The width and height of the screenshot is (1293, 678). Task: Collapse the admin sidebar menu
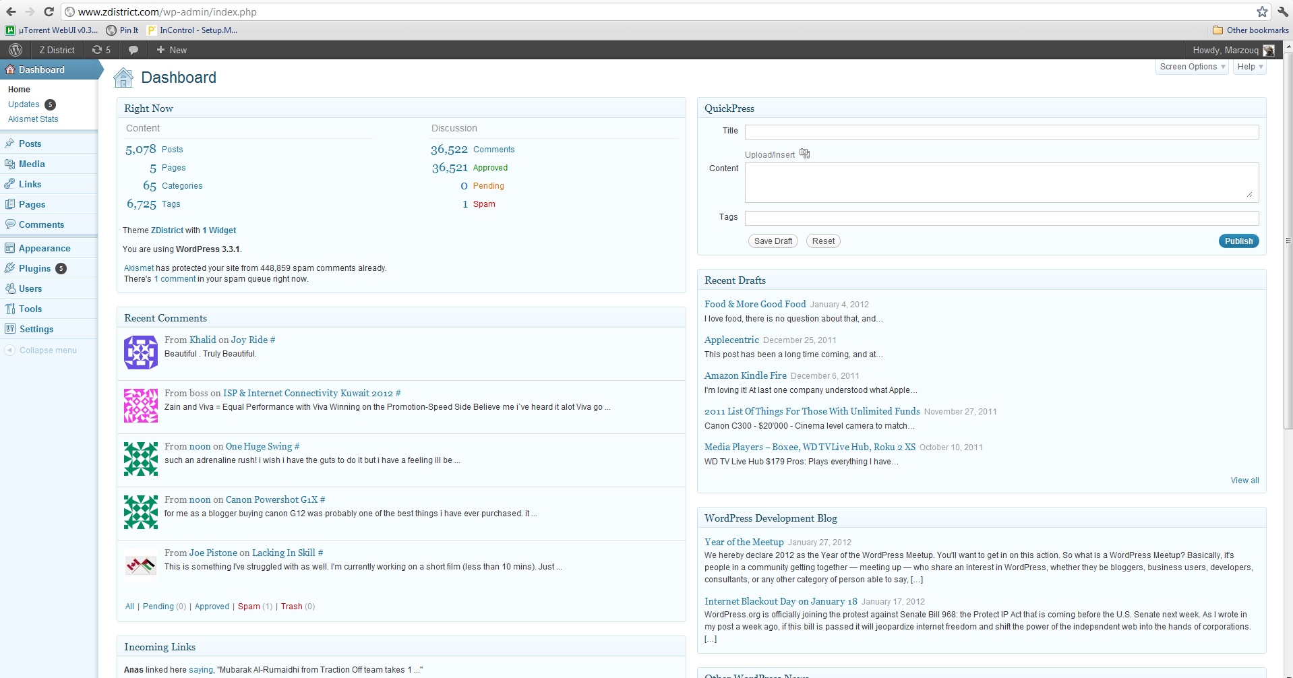(47, 350)
